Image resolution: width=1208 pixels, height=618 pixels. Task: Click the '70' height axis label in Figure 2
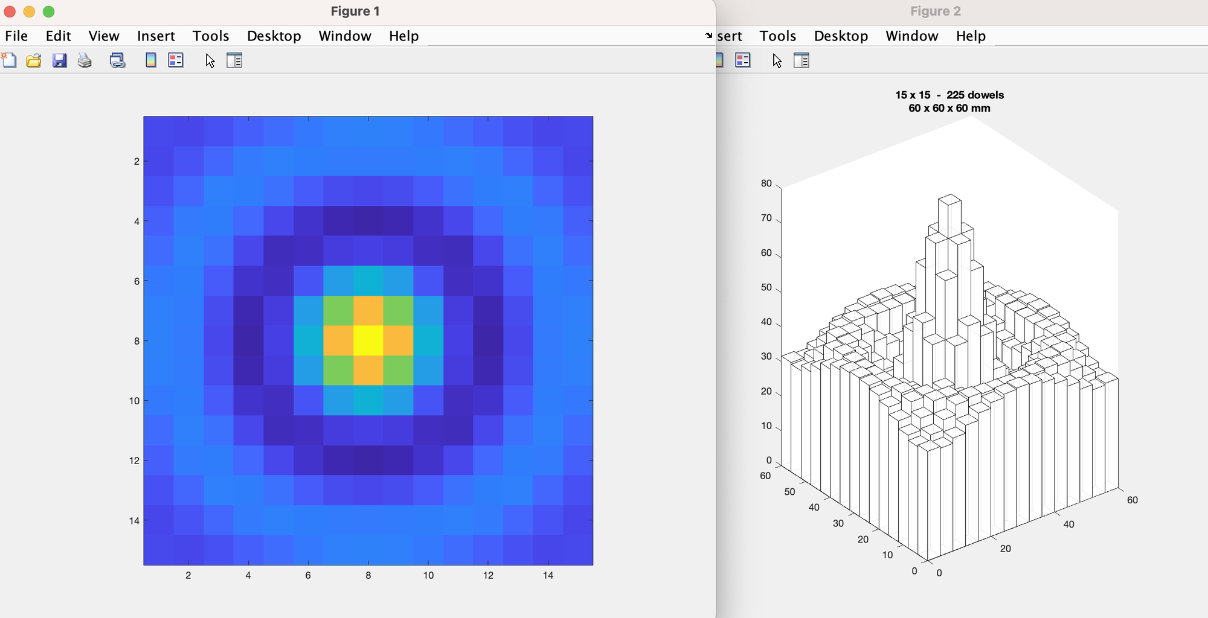click(x=766, y=218)
